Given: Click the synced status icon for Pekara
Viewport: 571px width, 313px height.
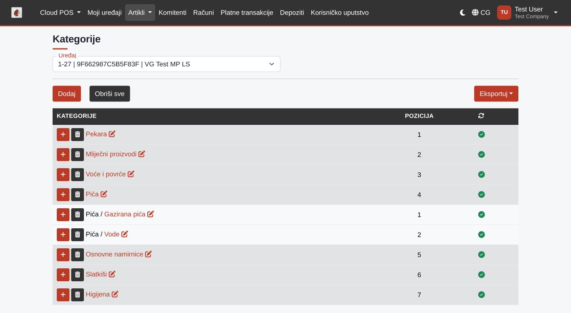Looking at the screenshot, I should 481,134.
